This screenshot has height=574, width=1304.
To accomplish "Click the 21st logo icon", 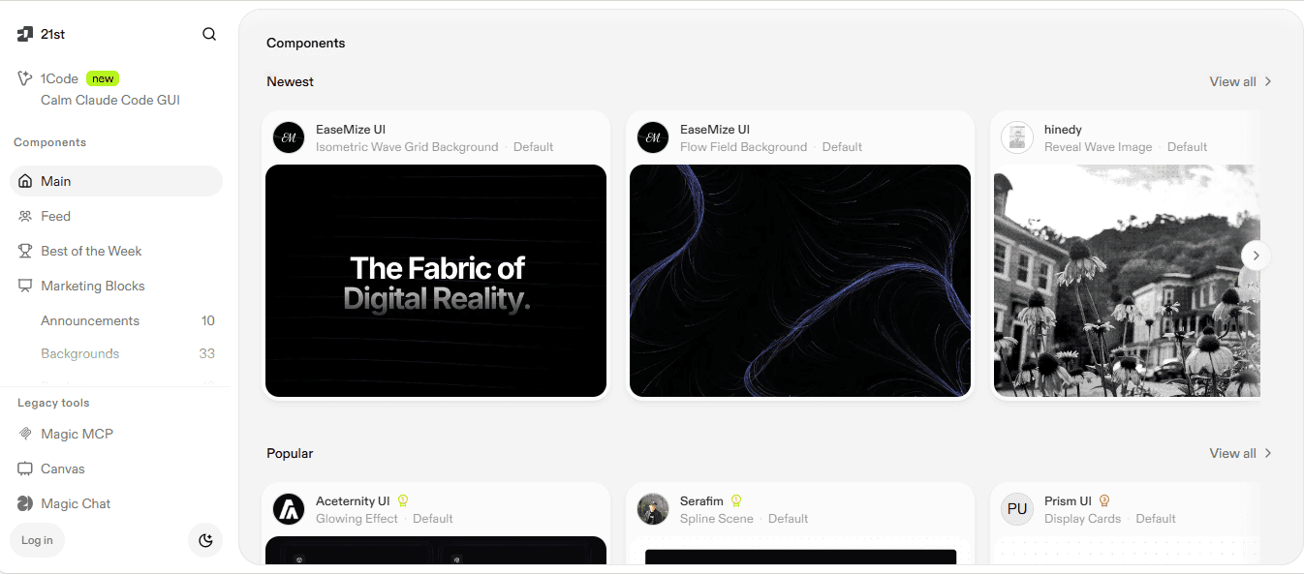I will tap(25, 34).
